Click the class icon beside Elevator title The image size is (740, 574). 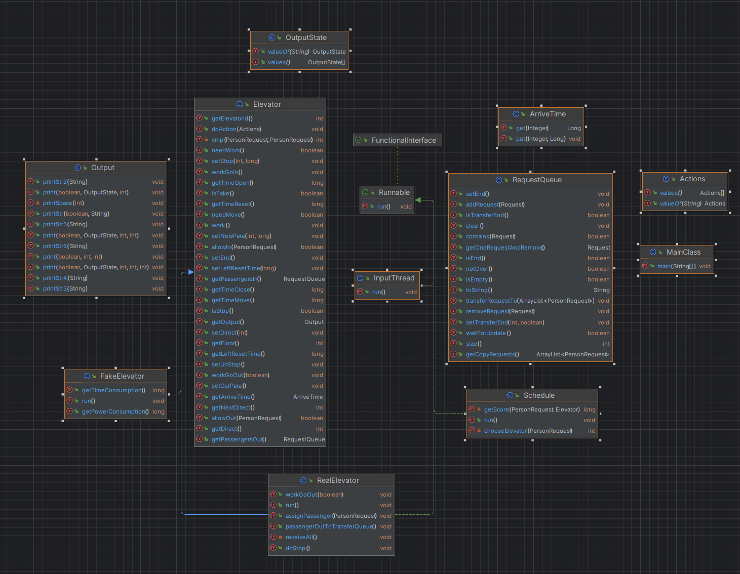tap(240, 104)
